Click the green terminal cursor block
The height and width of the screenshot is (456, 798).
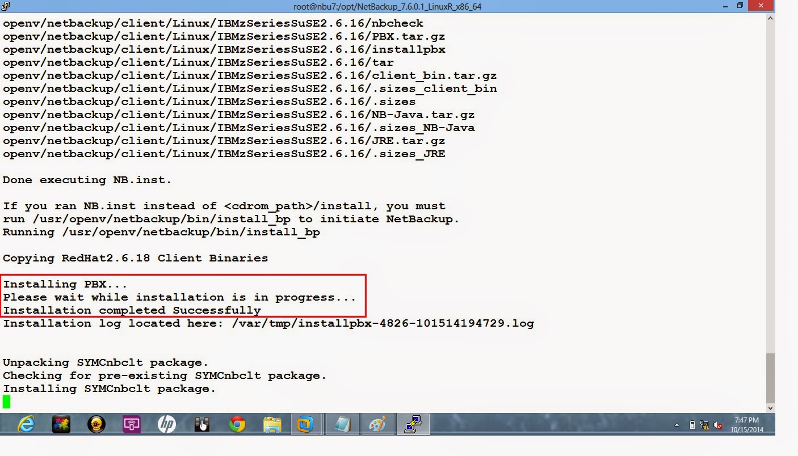[6, 402]
